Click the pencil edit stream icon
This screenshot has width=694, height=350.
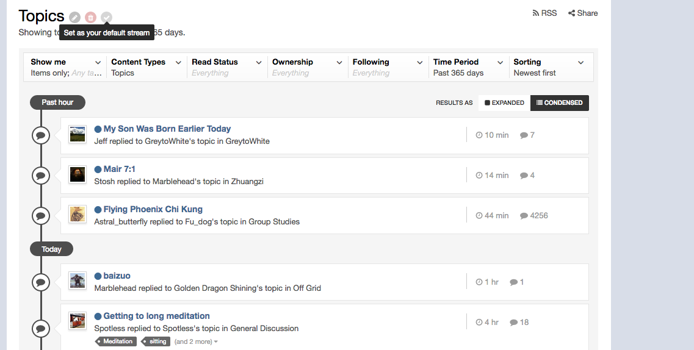(x=75, y=17)
